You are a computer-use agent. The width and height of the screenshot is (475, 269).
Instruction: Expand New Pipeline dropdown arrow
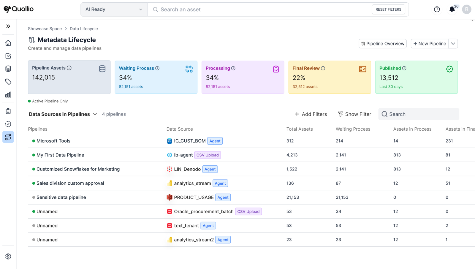click(453, 44)
